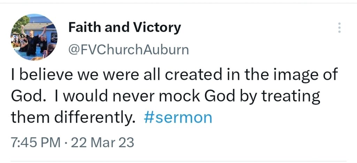Open the #sermon hashtag

pyautogui.click(x=178, y=117)
